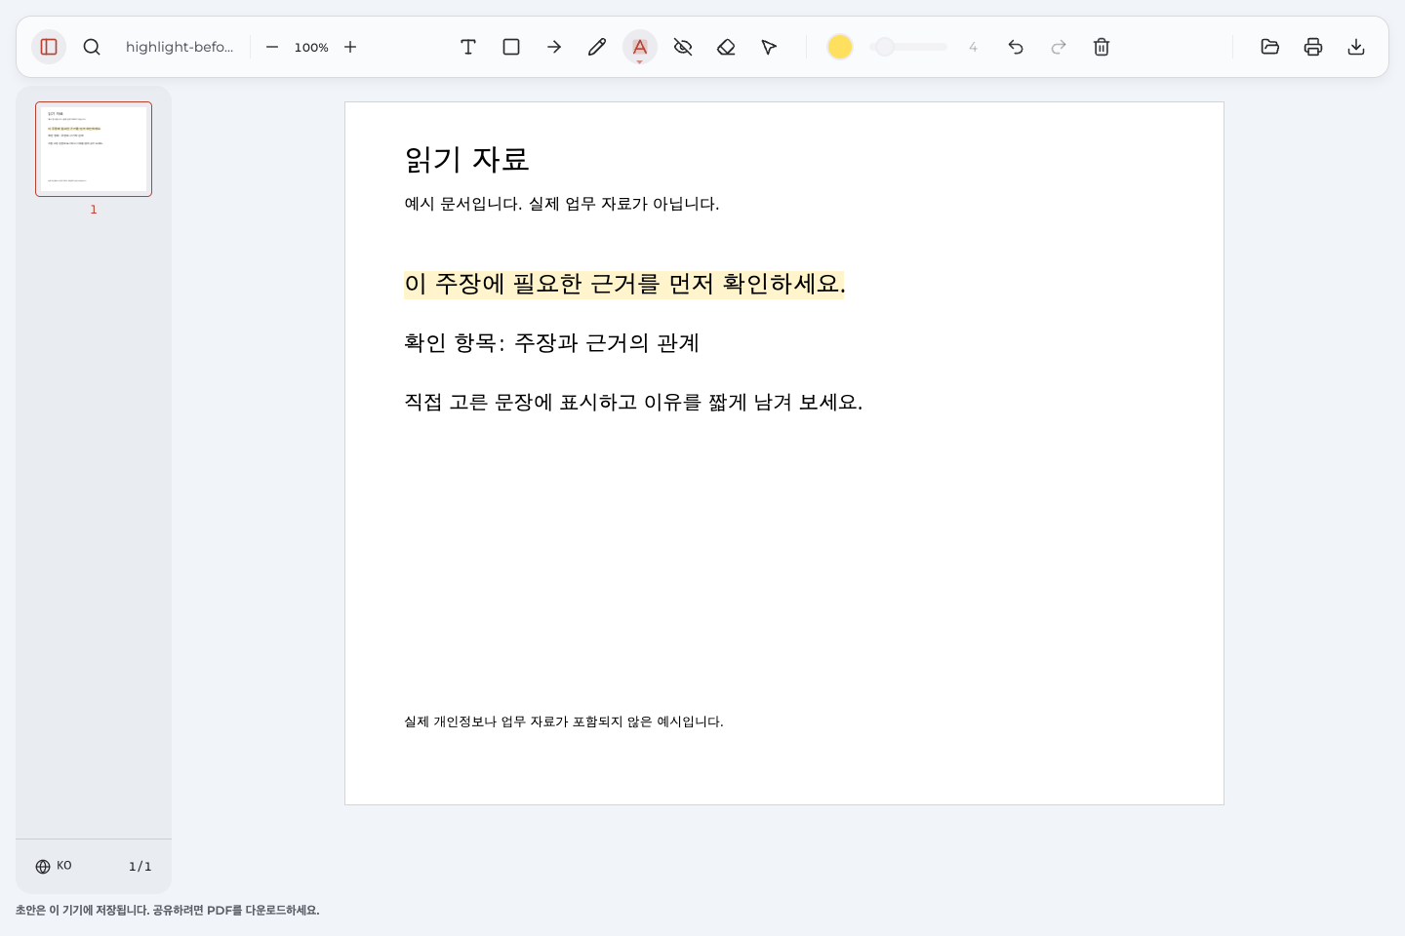Image resolution: width=1405 pixels, height=936 pixels.
Task: Select the Redact (hide) tool
Action: pyautogui.click(x=683, y=47)
